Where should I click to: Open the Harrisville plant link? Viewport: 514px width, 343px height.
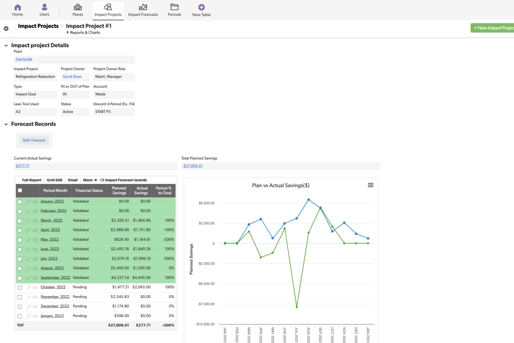coord(24,59)
